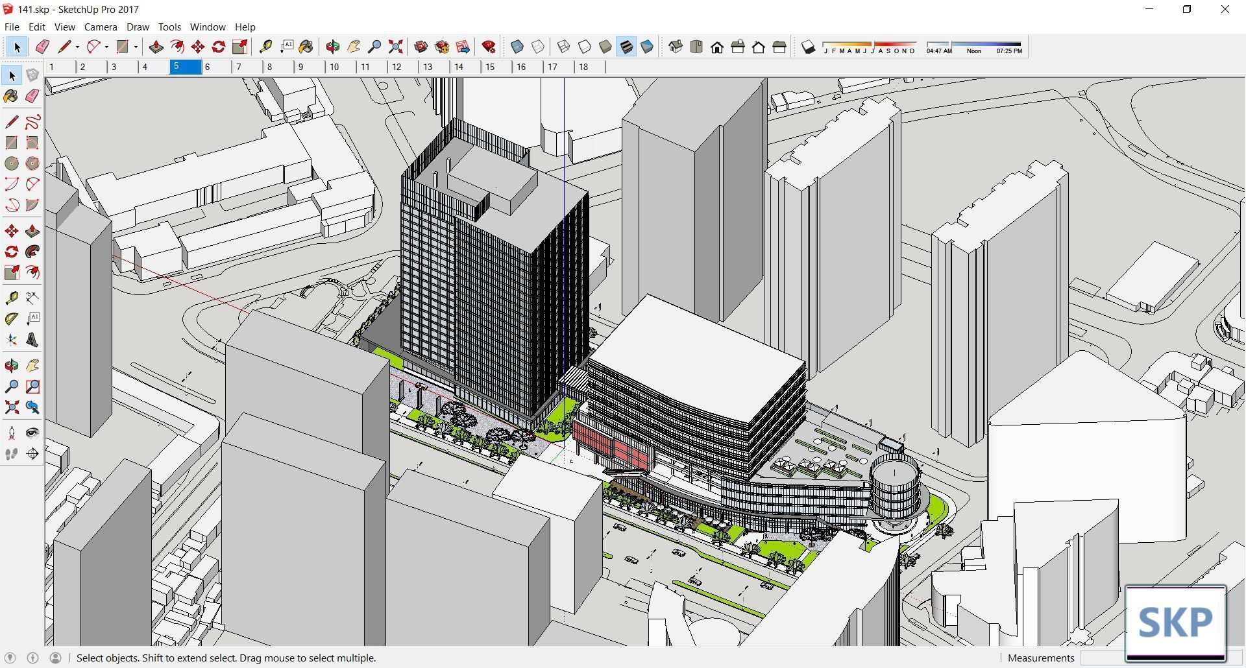Activate Look Around eye tool

pyautogui.click(x=32, y=433)
